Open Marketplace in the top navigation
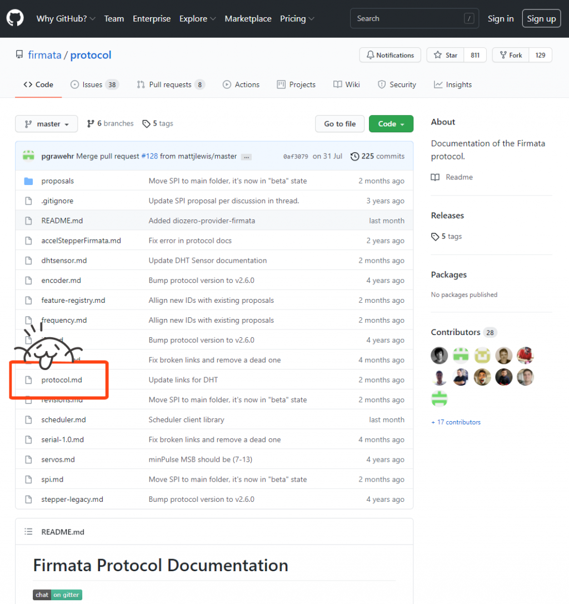The width and height of the screenshot is (569, 604). 248,18
